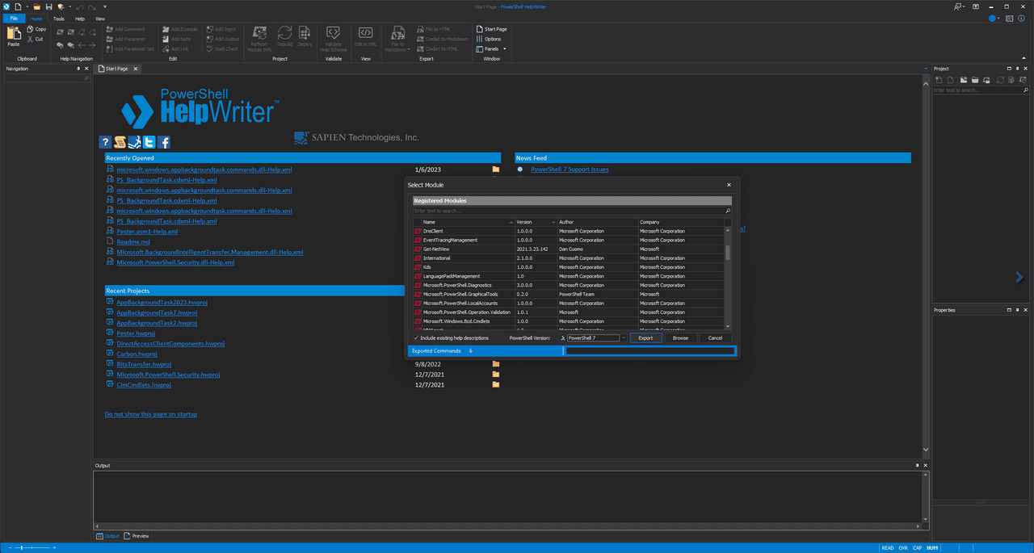Open the quick access toolbar customize arrow
This screenshot has width=1034, height=553.
coord(106,6)
